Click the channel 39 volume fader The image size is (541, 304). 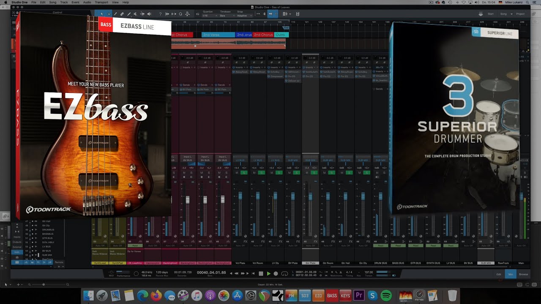(205, 199)
